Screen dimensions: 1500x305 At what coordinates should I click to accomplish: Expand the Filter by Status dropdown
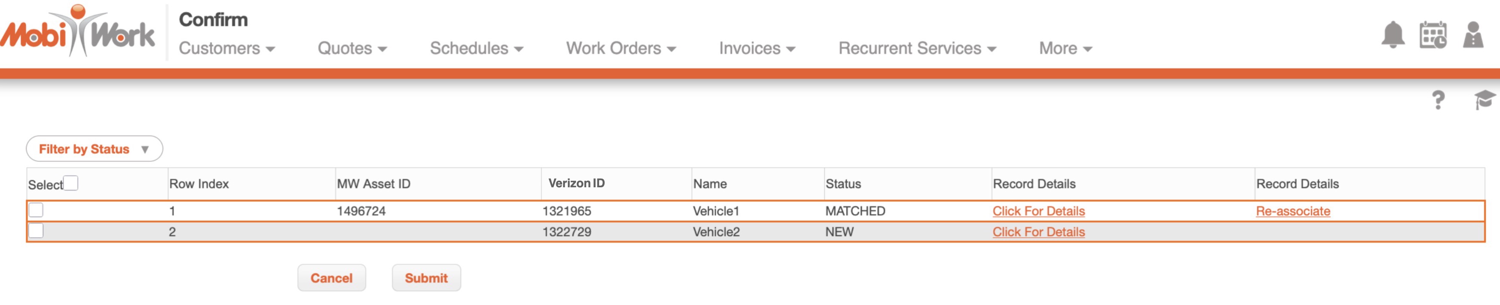(94, 149)
